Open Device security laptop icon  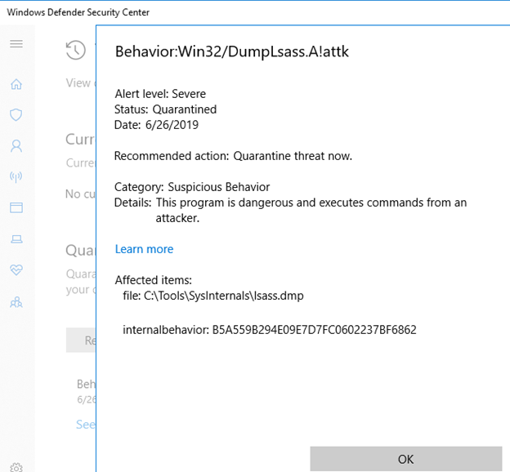tap(16, 239)
